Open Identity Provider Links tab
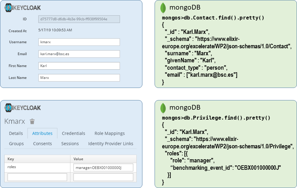 111,144
